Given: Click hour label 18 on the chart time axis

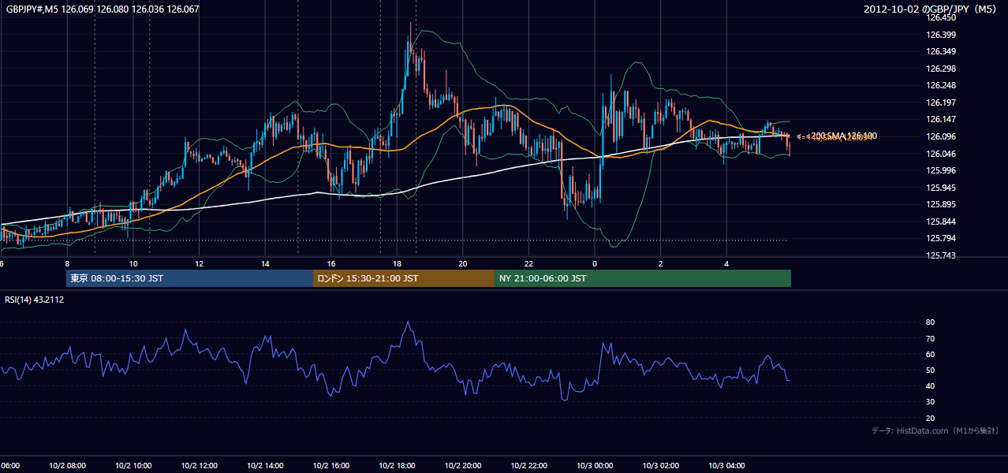Looking at the screenshot, I should click(397, 263).
